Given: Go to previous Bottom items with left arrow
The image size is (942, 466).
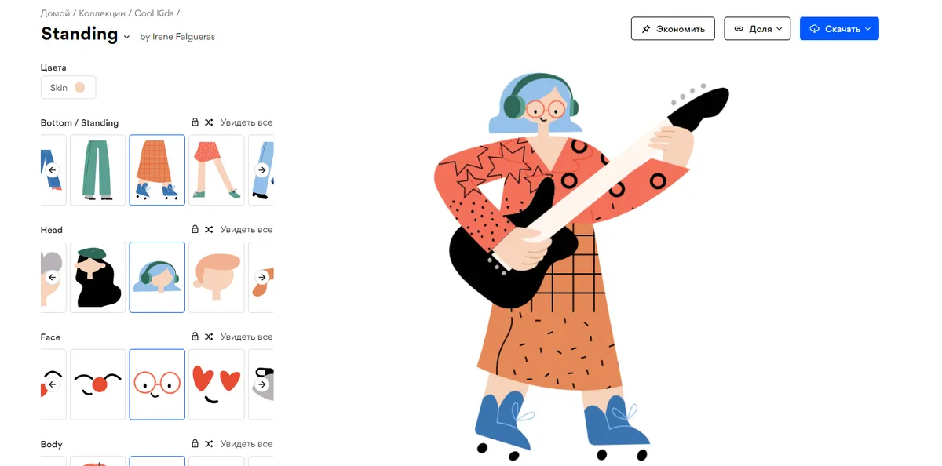Looking at the screenshot, I should point(53,170).
